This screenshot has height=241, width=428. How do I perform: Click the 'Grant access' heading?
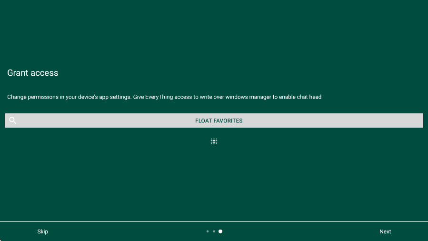[32, 73]
